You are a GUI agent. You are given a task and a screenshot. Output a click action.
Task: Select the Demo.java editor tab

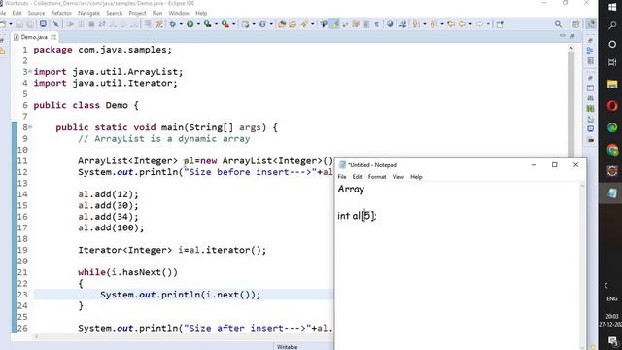(34, 37)
